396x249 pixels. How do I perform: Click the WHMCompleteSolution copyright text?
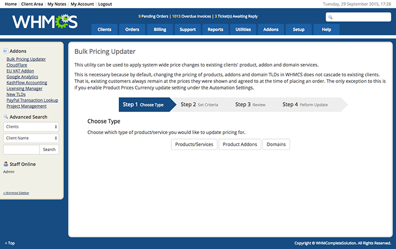[343, 243]
